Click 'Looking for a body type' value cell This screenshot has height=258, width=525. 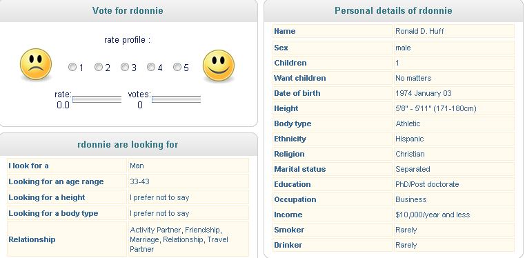(x=188, y=213)
